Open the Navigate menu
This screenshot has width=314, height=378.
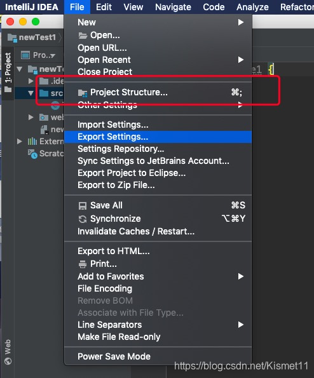[173, 7]
